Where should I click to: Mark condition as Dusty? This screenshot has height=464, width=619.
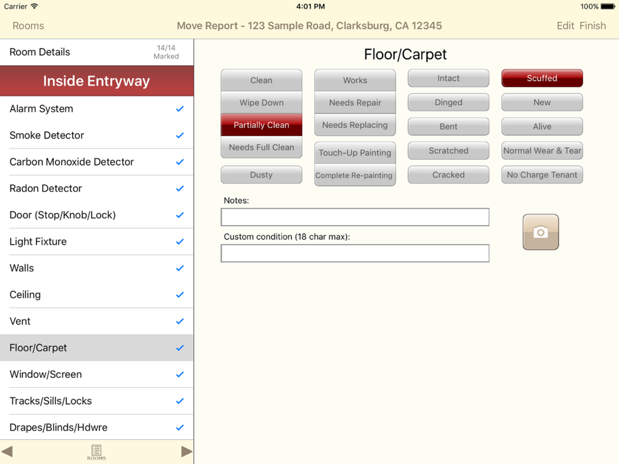tap(261, 175)
